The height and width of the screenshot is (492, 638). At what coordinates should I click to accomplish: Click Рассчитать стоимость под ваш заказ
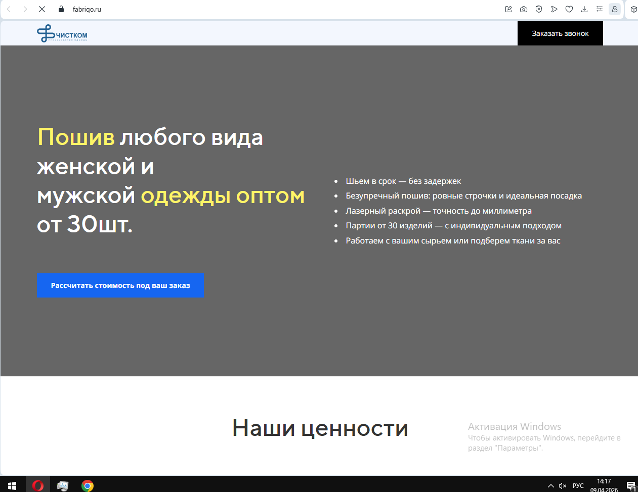[120, 286]
